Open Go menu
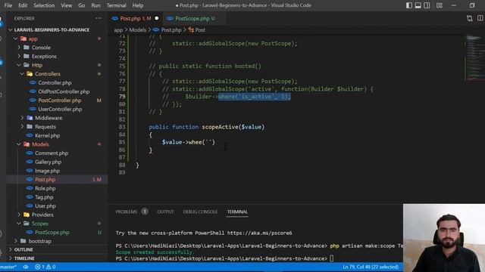Screen dimensions: 485x272 [81, 5]
